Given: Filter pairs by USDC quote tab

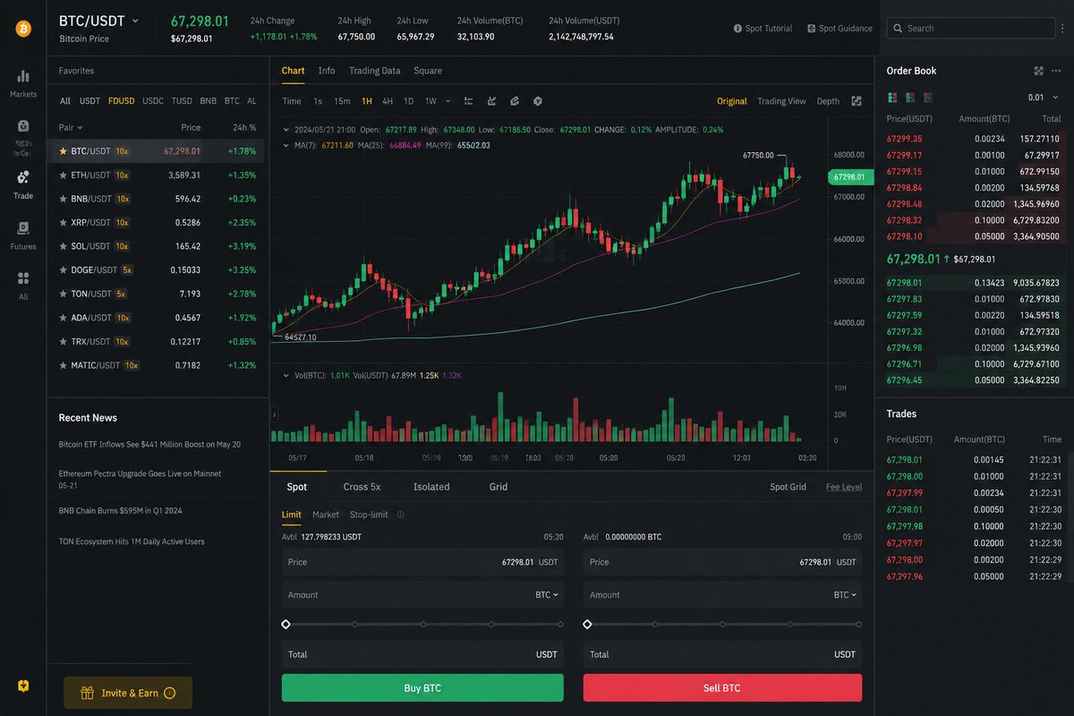Looking at the screenshot, I should pyautogui.click(x=153, y=101).
